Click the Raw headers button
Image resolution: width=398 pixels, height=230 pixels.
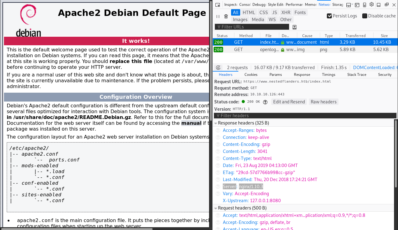[x=324, y=102]
